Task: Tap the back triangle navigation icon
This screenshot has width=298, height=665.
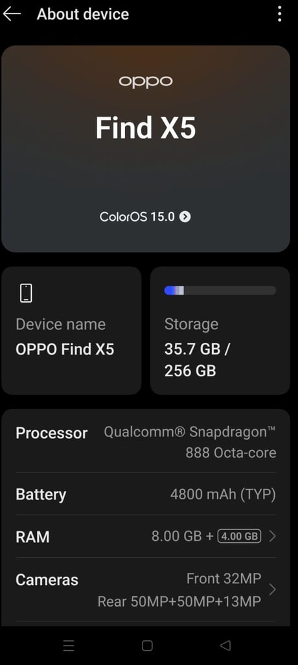Action: pos(225,646)
